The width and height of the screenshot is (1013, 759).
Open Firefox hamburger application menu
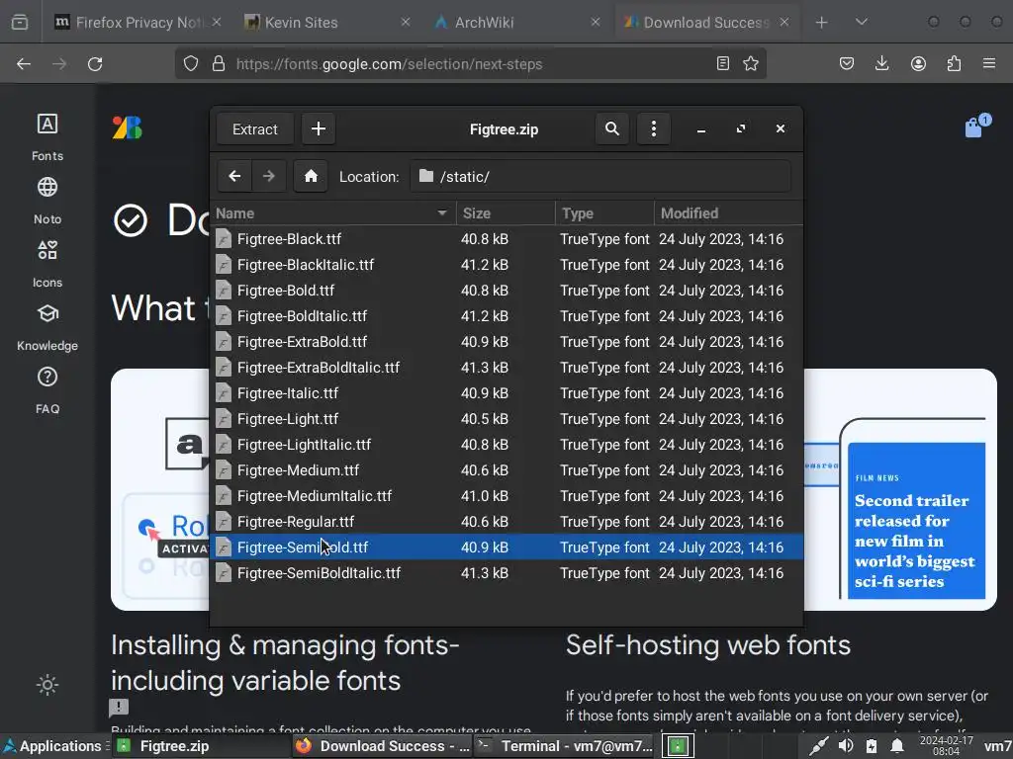point(989,63)
